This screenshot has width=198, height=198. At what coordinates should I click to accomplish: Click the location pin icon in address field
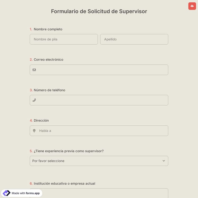coord(34,131)
